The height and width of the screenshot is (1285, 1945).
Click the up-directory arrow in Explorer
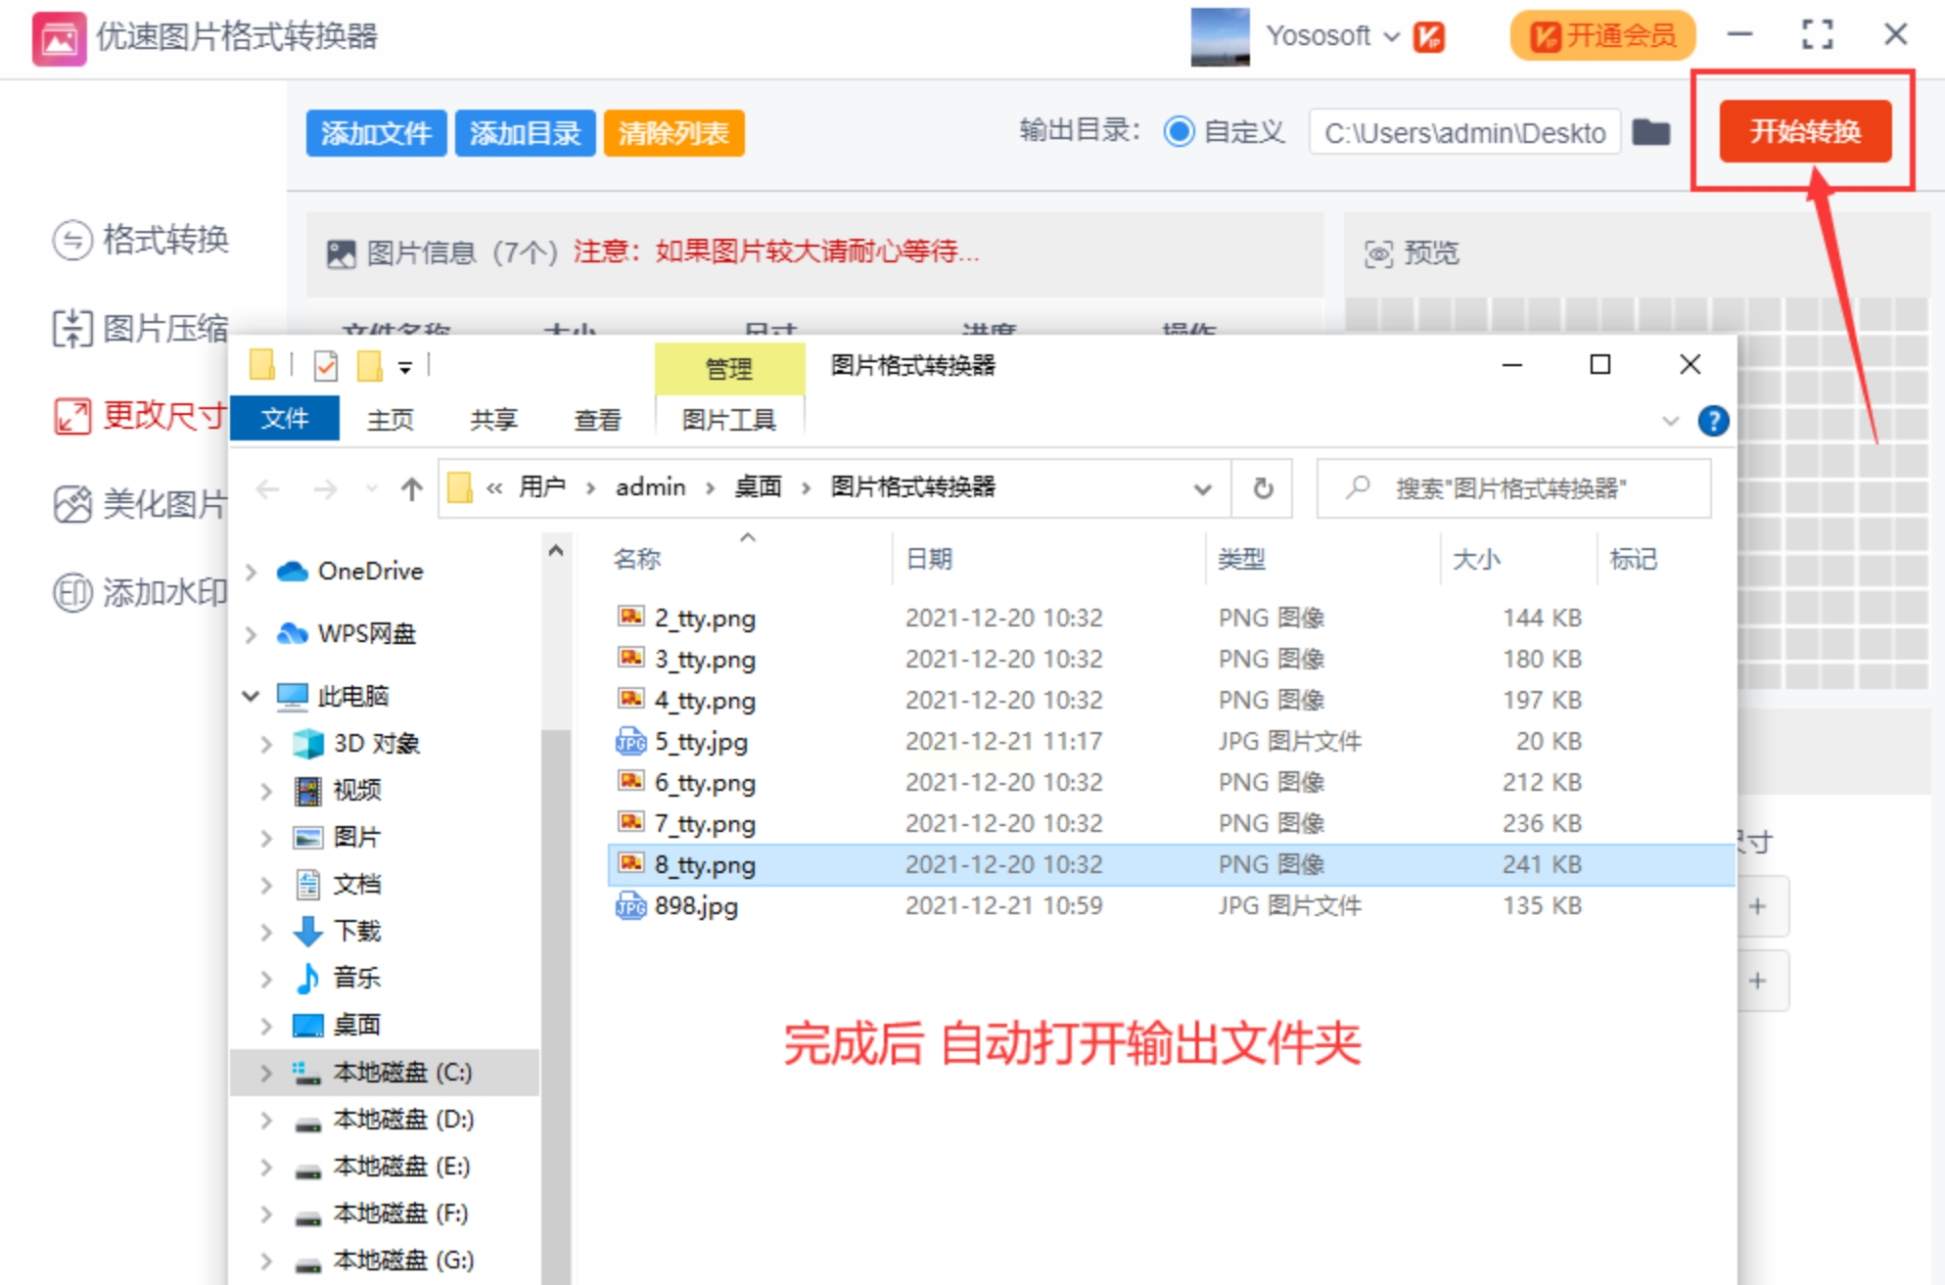pos(411,487)
